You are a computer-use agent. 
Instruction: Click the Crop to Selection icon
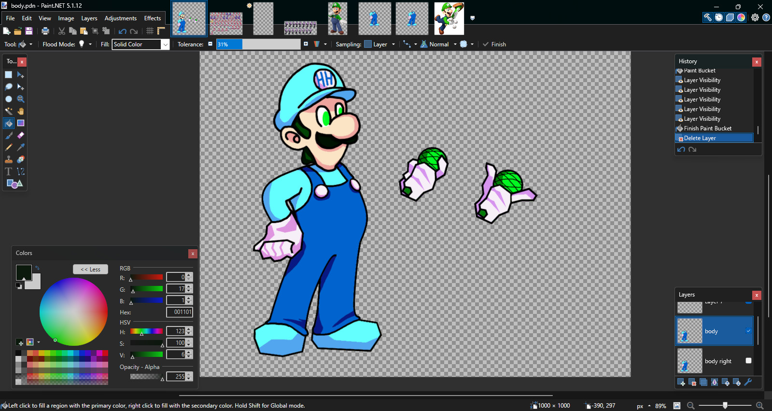[95, 31]
